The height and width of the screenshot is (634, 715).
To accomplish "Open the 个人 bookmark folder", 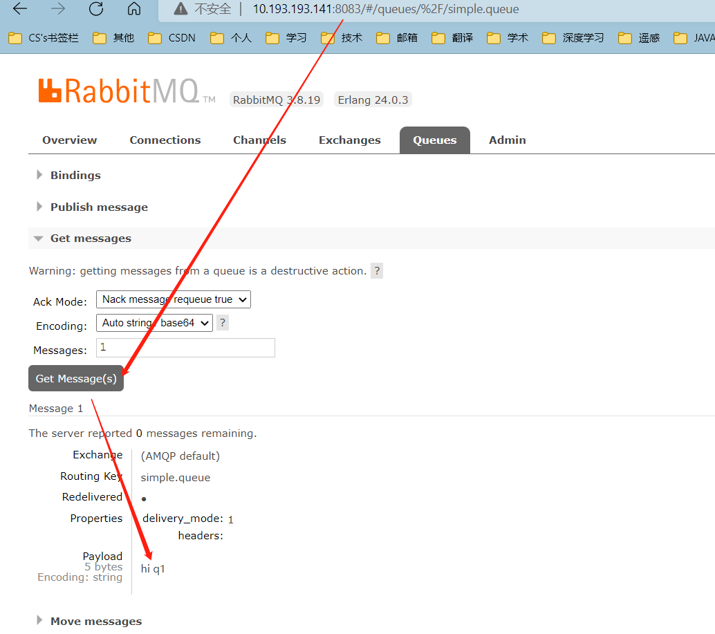I will pos(231,38).
